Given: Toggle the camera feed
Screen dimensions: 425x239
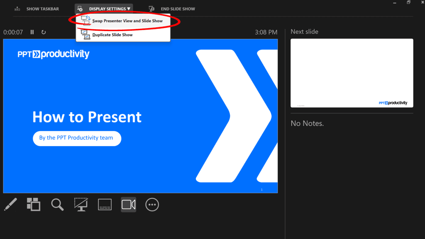Looking at the screenshot, I should (128, 204).
